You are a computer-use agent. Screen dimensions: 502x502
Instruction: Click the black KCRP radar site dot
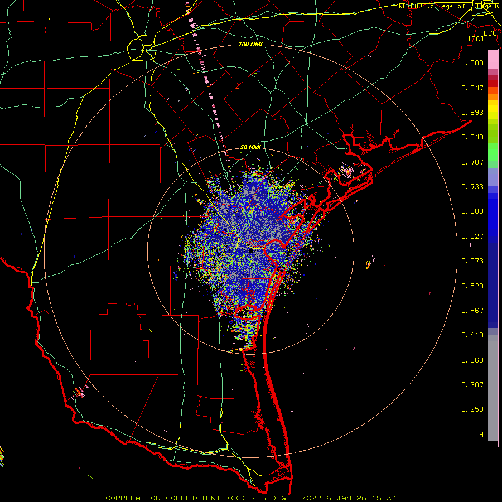[251, 251]
